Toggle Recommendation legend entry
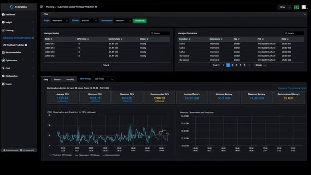The height and width of the screenshot is (175, 311). tap(111, 155)
